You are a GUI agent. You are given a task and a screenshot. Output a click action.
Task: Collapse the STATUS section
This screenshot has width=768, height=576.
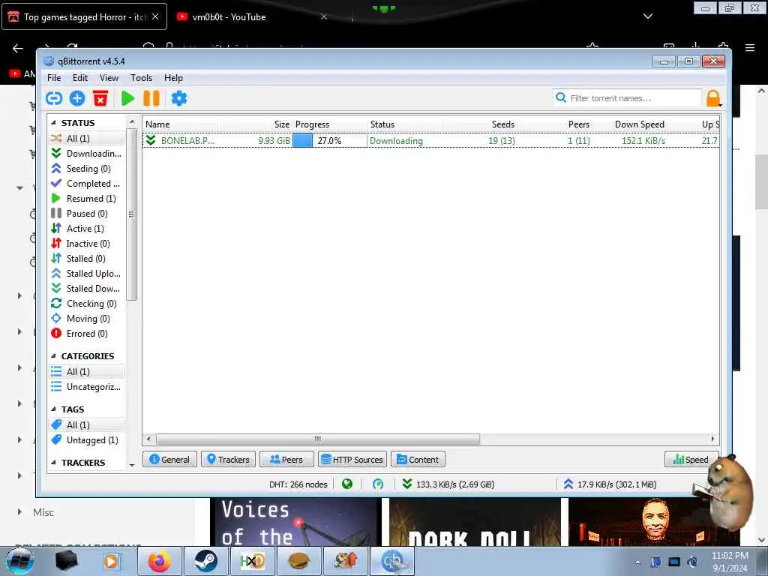(53, 123)
